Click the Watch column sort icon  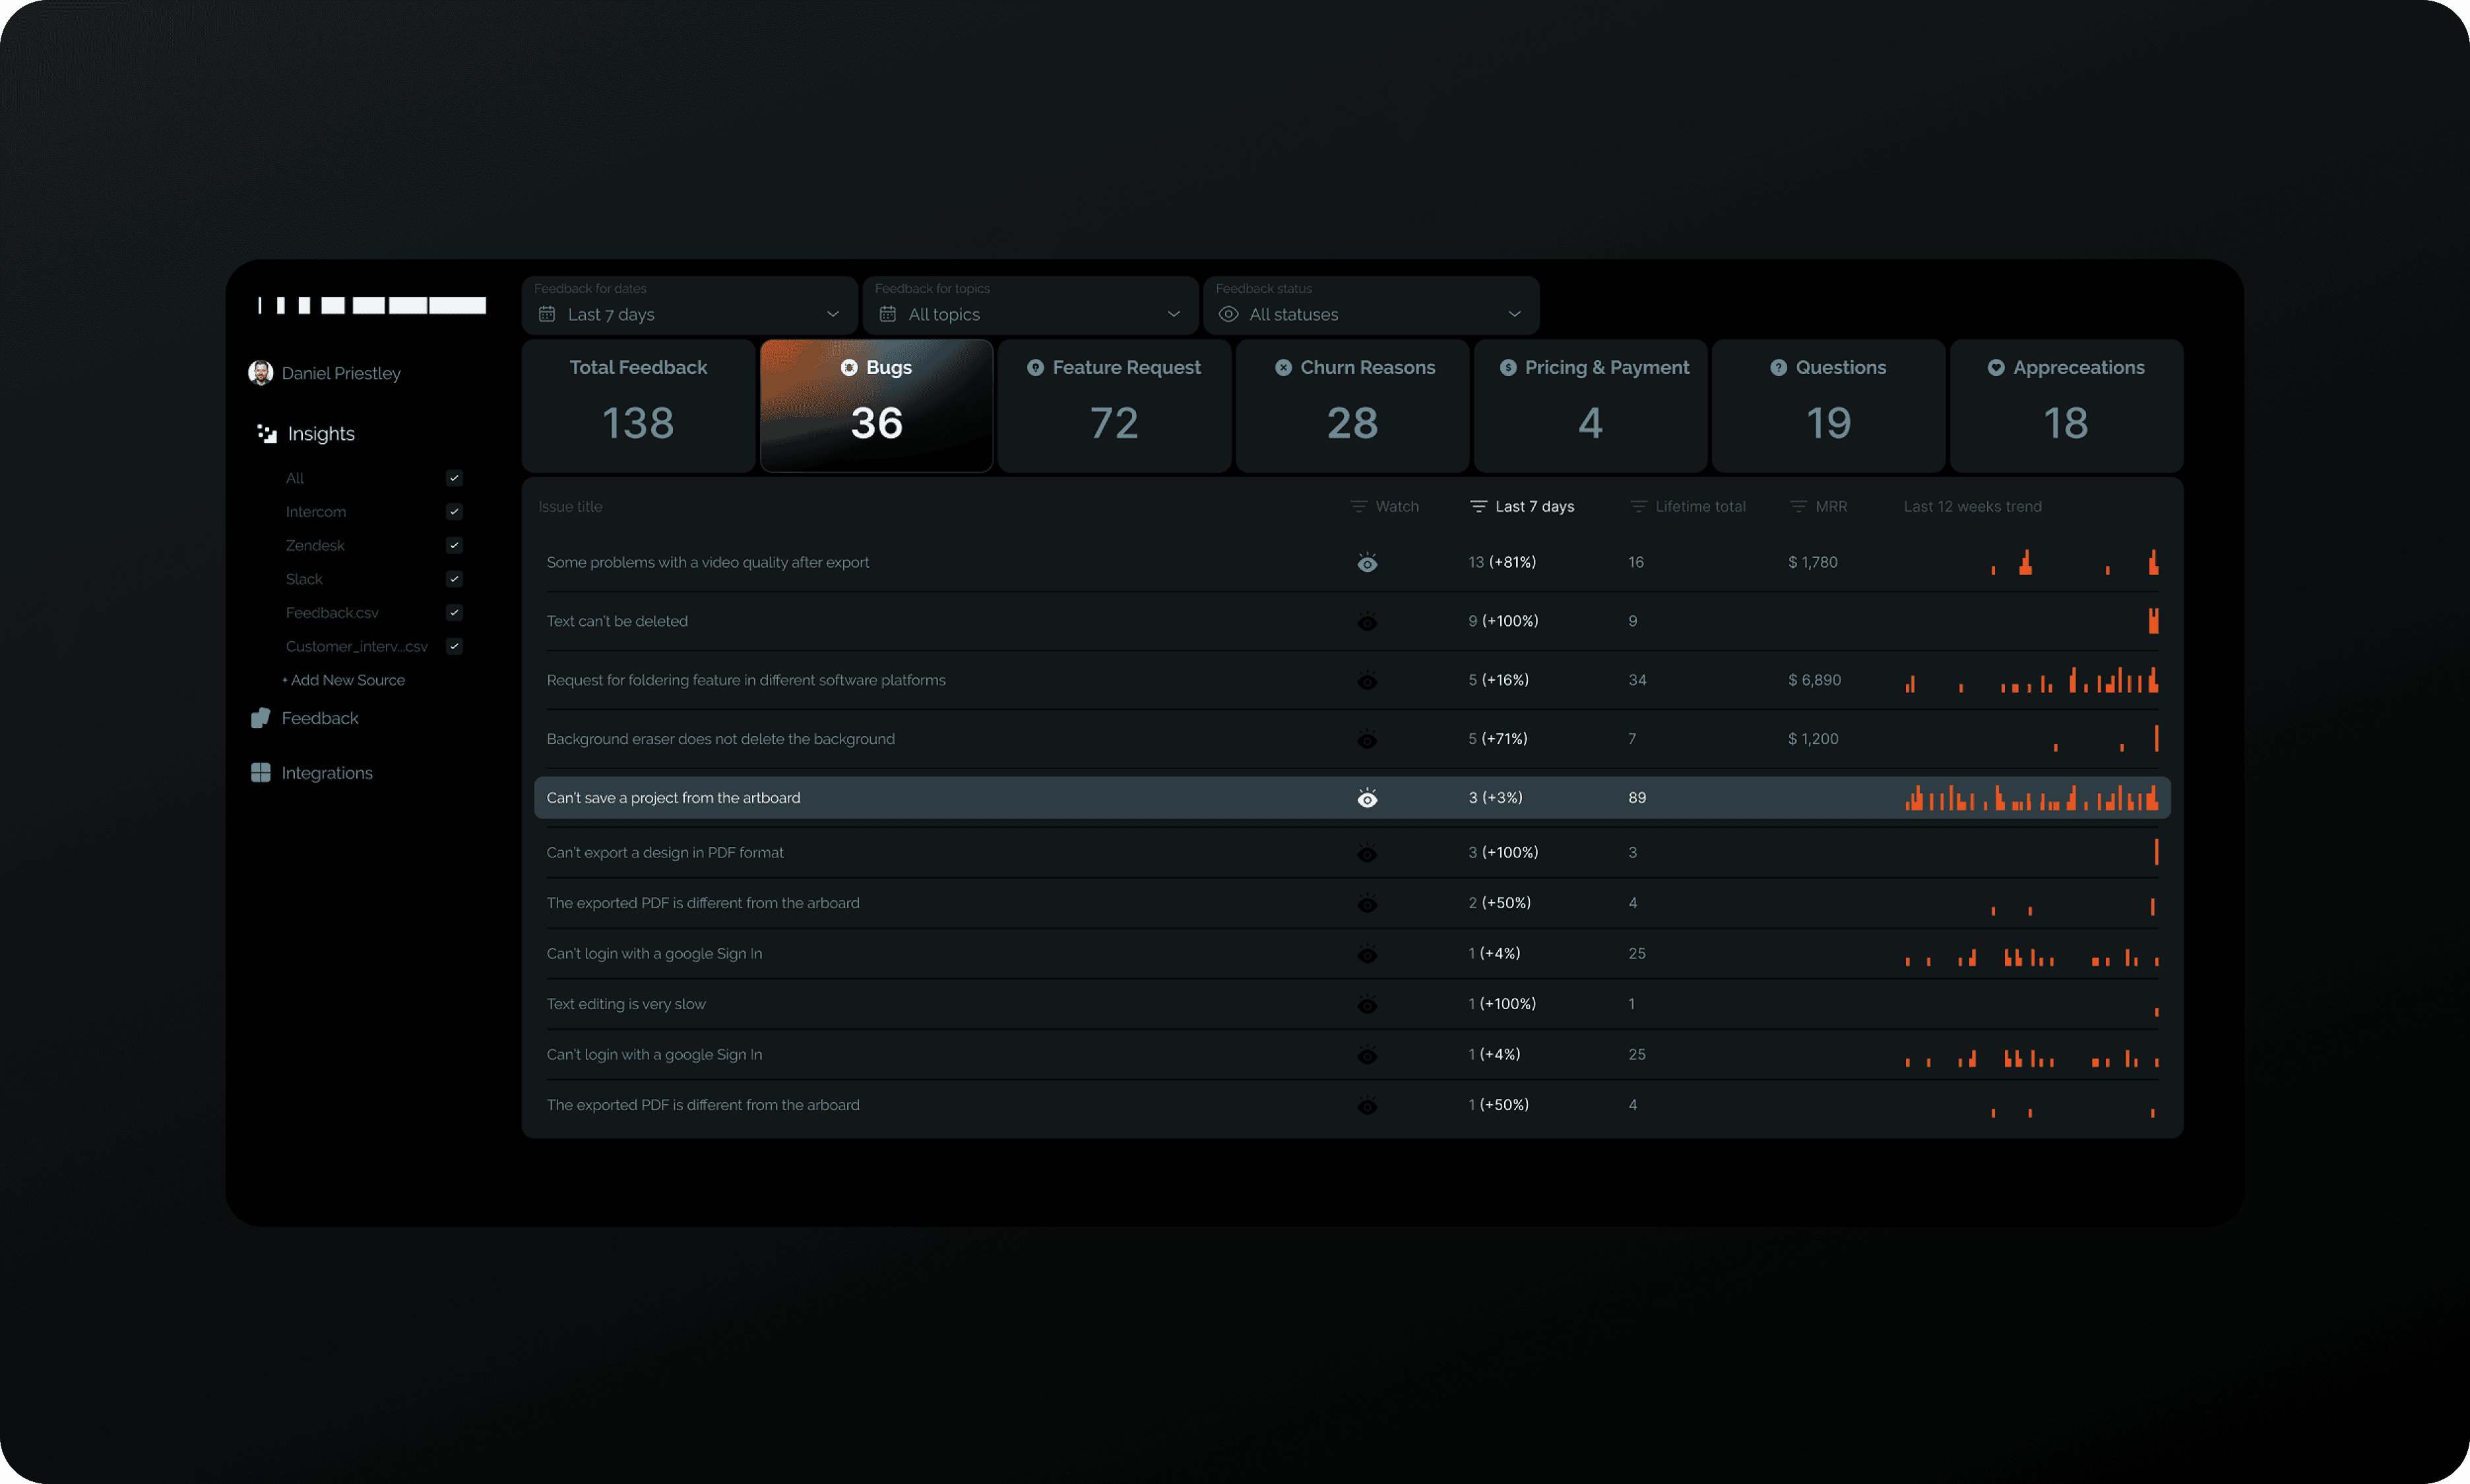[x=1358, y=507]
